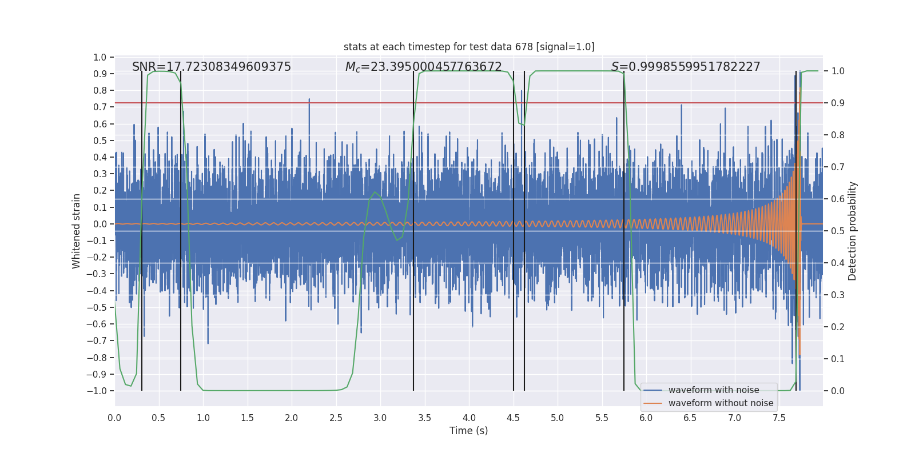Image resolution: width=915 pixels, height=457 pixels.
Task: Select the 0.9 tick on the Whitened strain axis
Action: (100, 74)
